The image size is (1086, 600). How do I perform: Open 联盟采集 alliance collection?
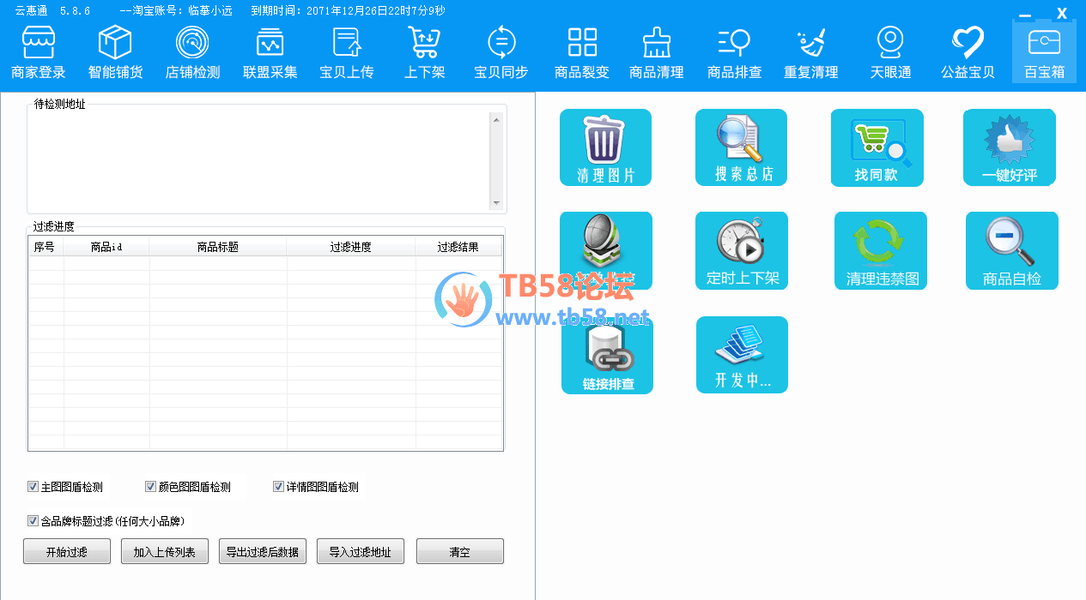[270, 53]
